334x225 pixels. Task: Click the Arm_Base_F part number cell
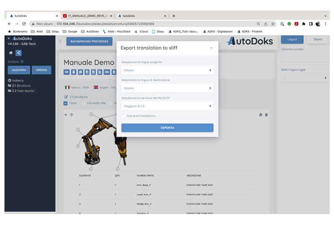144,185
